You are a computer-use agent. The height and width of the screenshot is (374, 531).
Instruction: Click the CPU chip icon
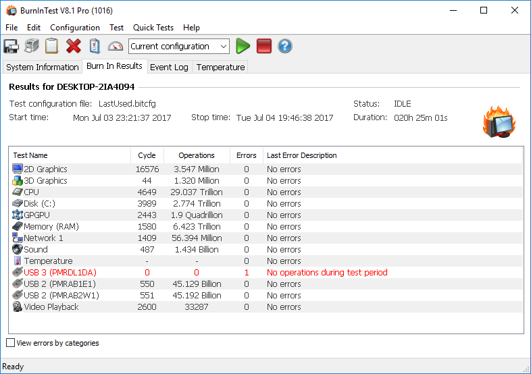(x=18, y=192)
